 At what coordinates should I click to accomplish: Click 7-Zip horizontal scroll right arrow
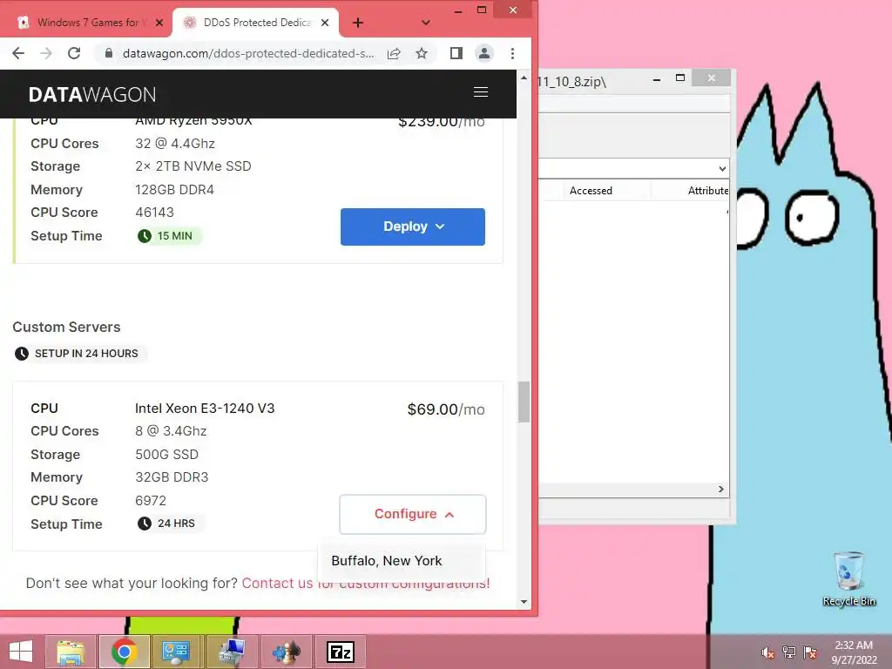720,490
